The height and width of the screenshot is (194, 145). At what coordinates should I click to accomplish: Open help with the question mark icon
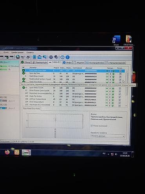[x=62, y=57]
